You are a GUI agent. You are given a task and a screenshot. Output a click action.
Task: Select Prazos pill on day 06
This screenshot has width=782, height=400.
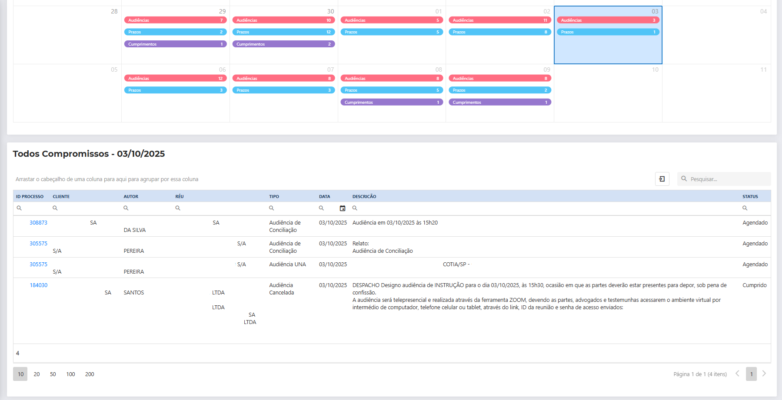[175, 90]
